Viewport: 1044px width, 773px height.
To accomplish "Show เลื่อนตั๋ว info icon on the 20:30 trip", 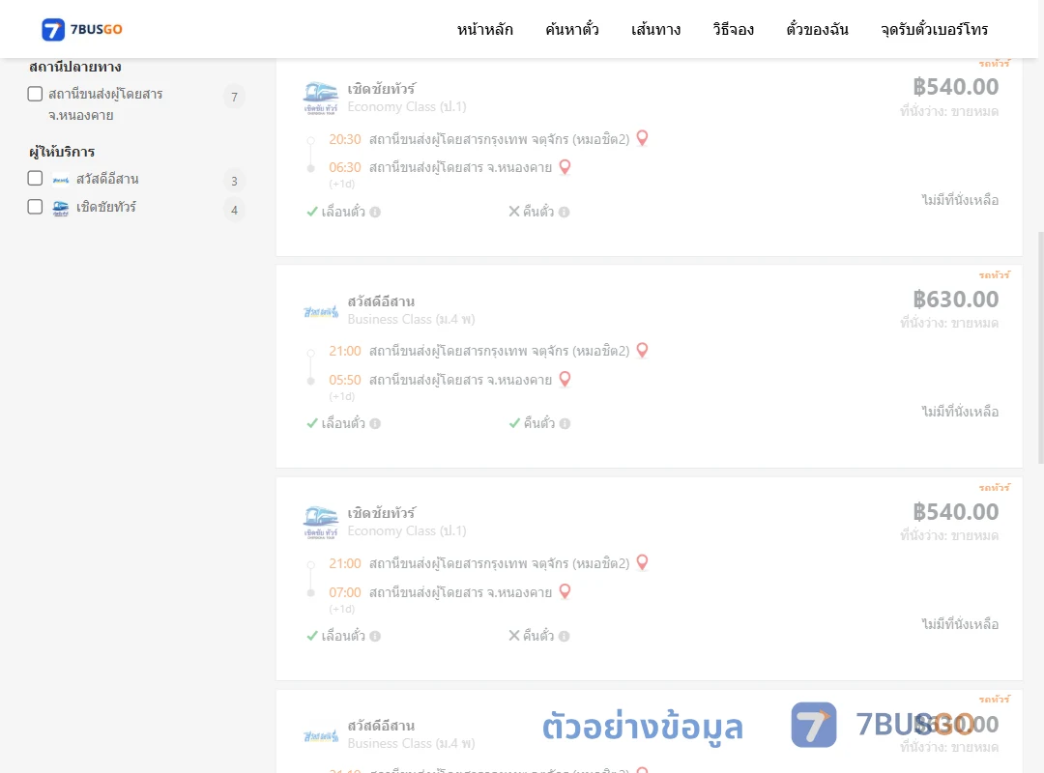I will (375, 212).
